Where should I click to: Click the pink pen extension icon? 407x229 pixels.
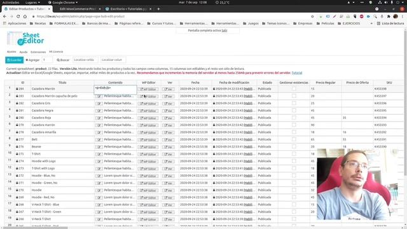pyautogui.click(x=335, y=17)
